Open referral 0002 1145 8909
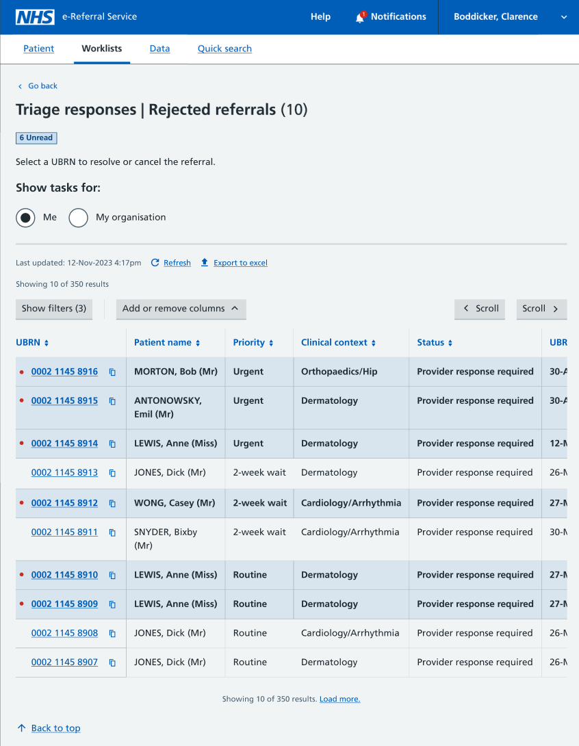The image size is (579, 746). [x=65, y=604]
